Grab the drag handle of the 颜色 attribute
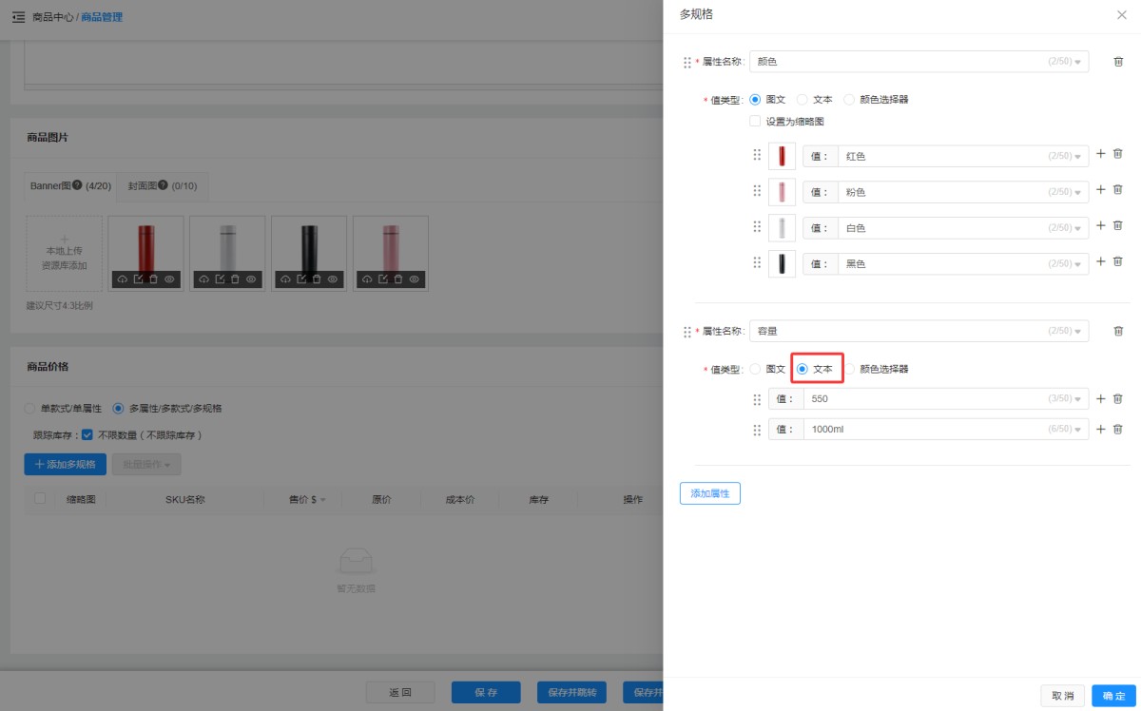The image size is (1141, 711). click(x=687, y=62)
